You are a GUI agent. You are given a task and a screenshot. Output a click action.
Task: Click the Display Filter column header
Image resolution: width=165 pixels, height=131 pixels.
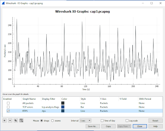pos(51,99)
